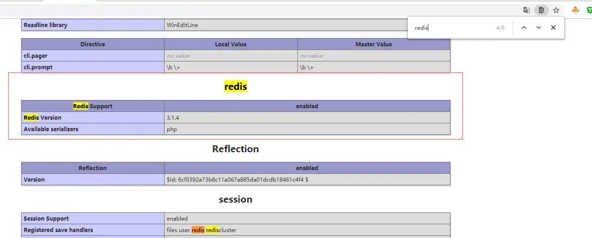Image resolution: width=592 pixels, height=238 pixels.
Task: Click the 'Reflection' section heading
Action: coord(236,149)
